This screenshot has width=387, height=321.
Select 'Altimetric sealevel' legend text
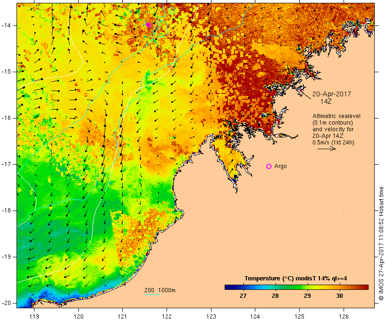click(337, 116)
